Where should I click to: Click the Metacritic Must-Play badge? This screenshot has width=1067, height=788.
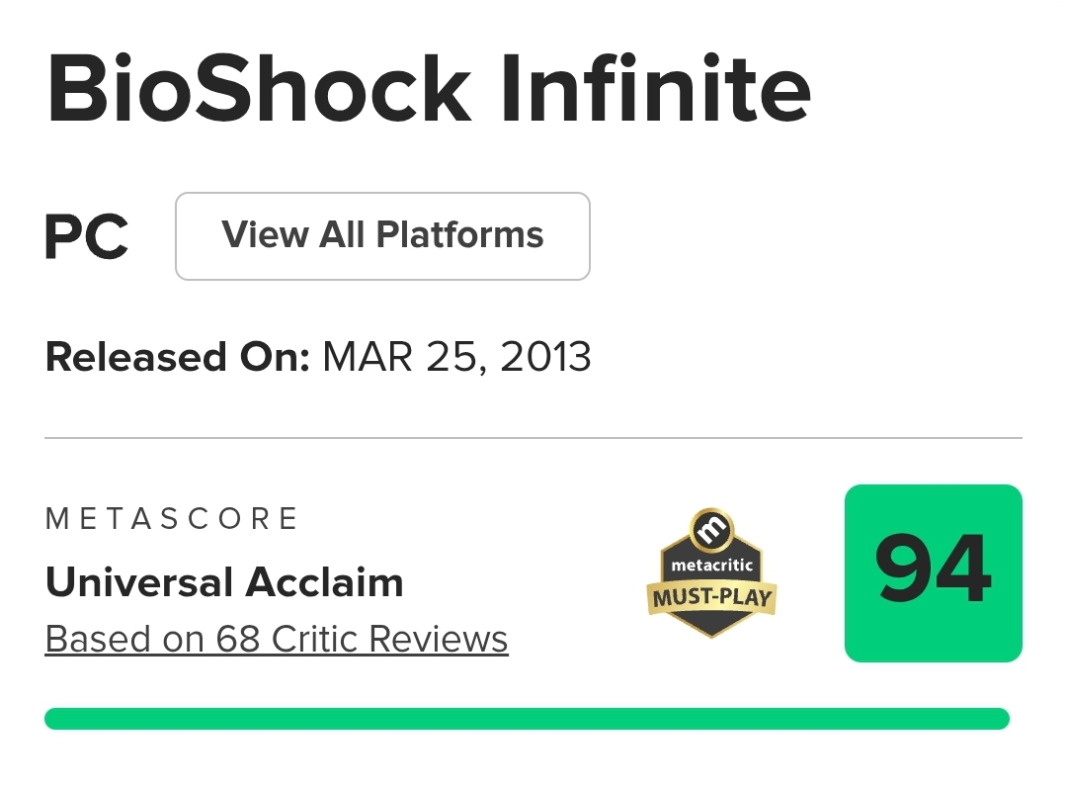pyautogui.click(x=711, y=573)
